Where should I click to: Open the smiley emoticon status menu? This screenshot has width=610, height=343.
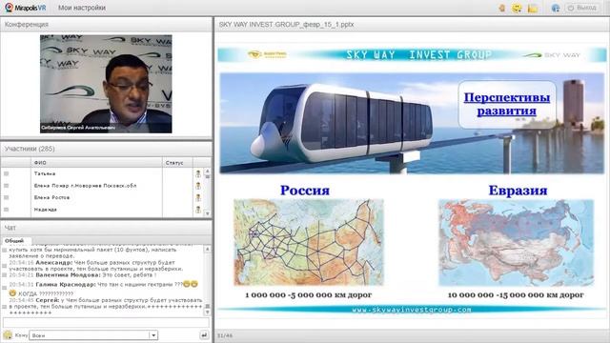(517, 8)
